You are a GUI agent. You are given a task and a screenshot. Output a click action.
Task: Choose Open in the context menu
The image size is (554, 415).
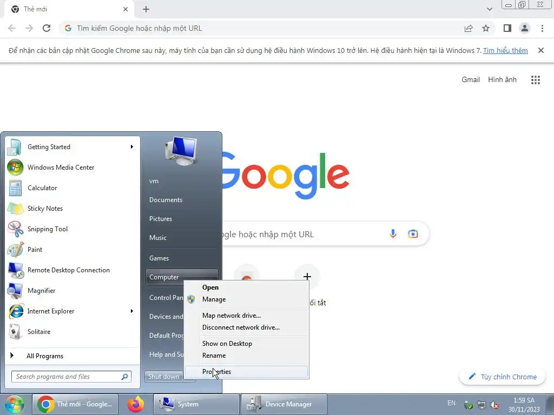click(246, 287)
